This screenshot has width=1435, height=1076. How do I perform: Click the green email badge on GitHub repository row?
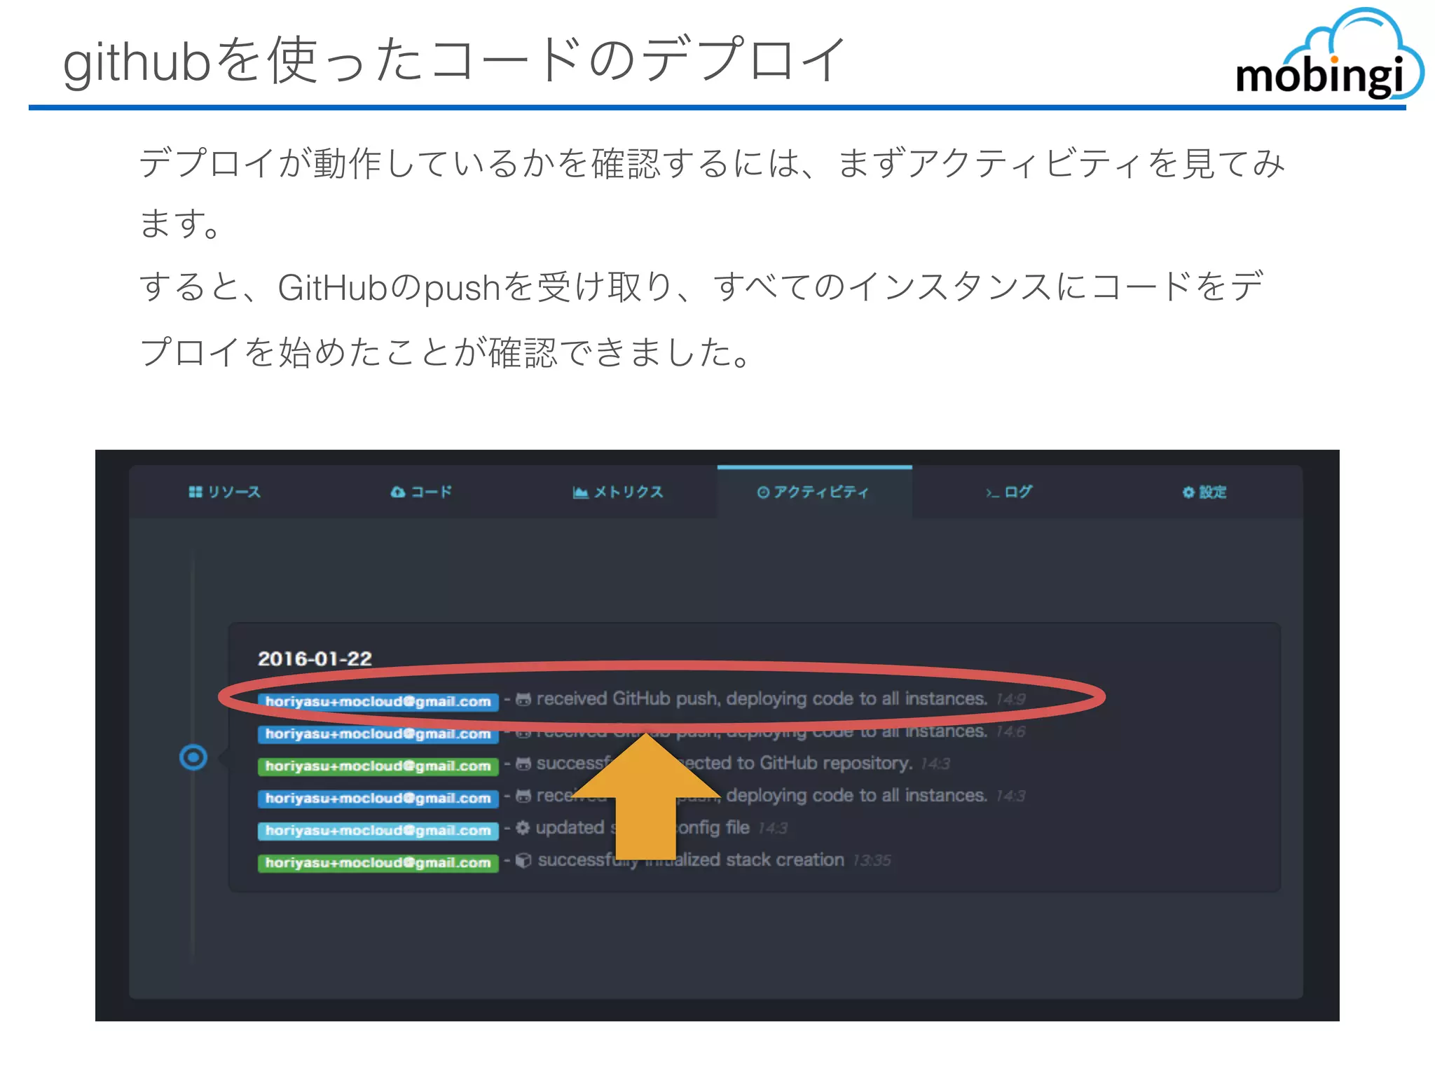pyautogui.click(x=378, y=766)
